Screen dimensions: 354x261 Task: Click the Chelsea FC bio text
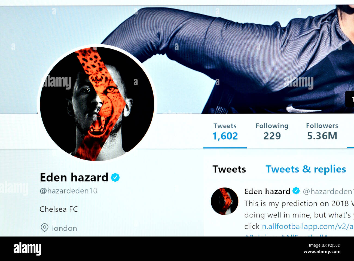tap(59, 209)
